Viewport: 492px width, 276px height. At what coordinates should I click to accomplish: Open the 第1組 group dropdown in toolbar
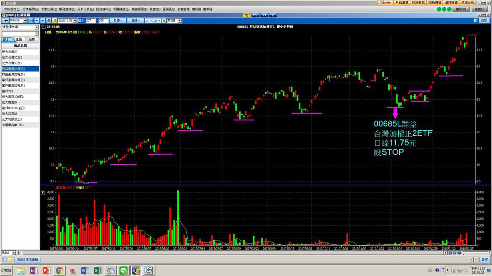(180, 21)
